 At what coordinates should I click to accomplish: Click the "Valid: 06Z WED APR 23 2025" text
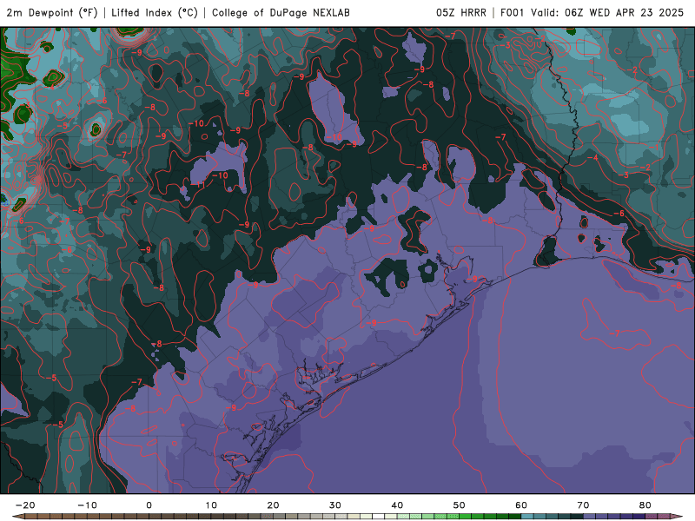click(x=607, y=13)
